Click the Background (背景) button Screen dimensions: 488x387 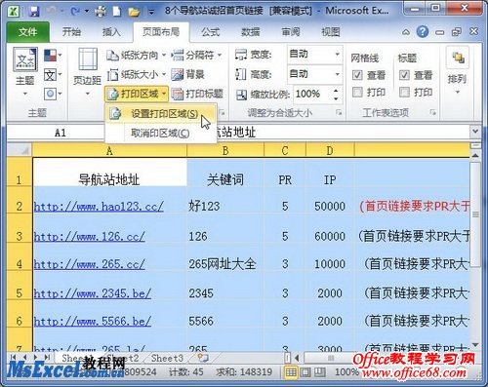187,75
